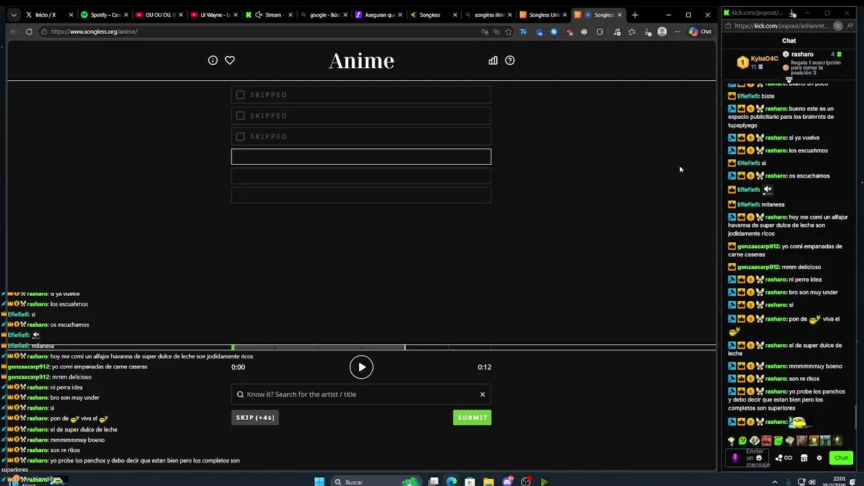Open browser settings and more menu

coord(677,32)
